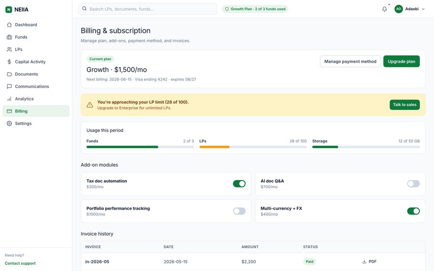Viewport: 434px width, 271px height.
Task: Open notifications bell icon
Action: click(384, 9)
